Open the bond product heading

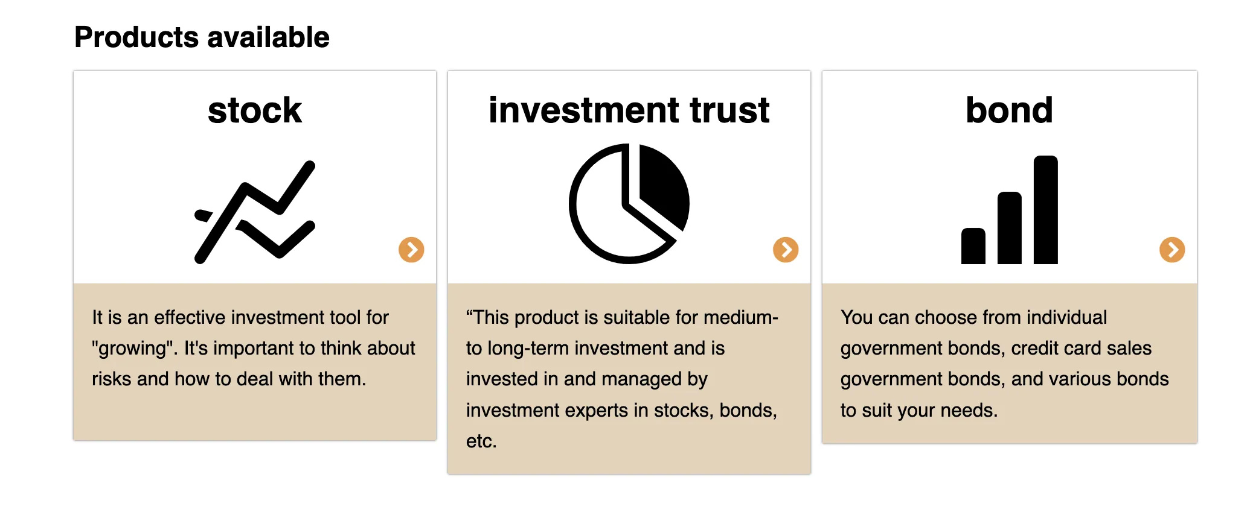pyautogui.click(x=1010, y=110)
